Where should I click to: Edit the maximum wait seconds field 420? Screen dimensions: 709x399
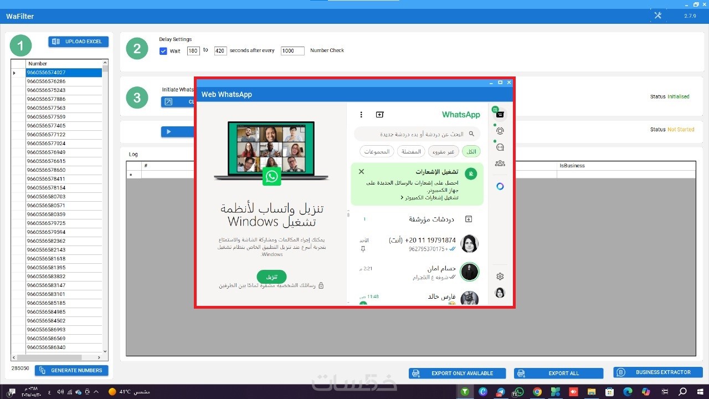[220, 51]
